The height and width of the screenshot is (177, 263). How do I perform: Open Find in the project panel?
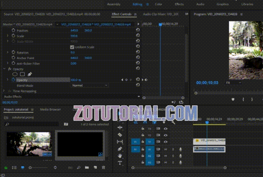(x=78, y=168)
